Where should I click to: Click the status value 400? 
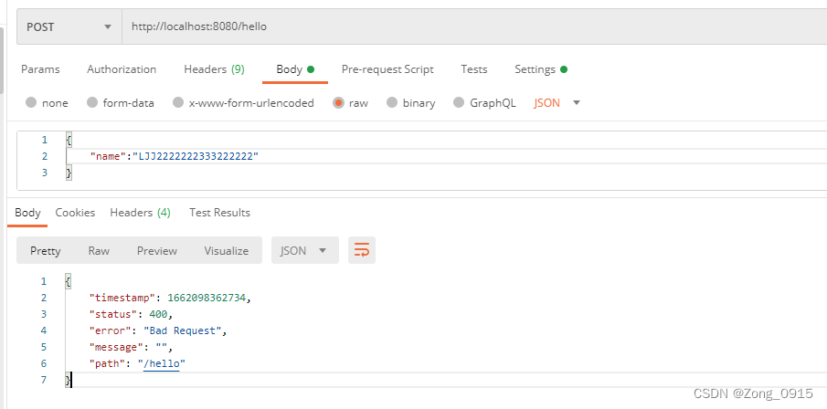click(158, 314)
